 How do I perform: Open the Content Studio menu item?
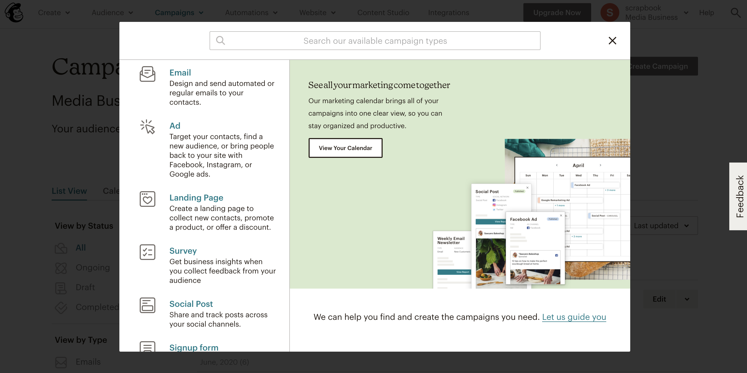(383, 13)
